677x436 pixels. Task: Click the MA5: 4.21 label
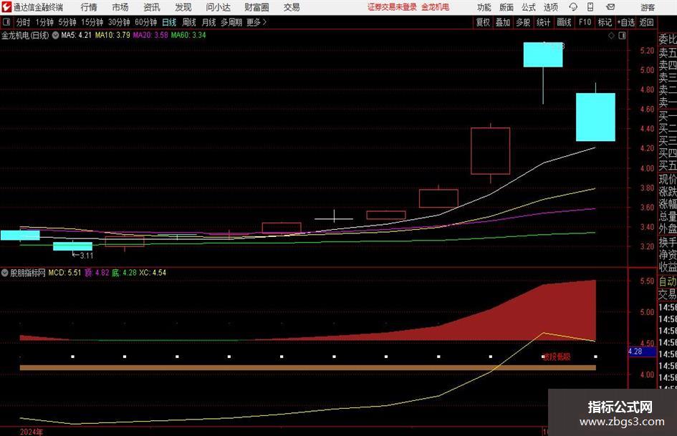pos(77,35)
